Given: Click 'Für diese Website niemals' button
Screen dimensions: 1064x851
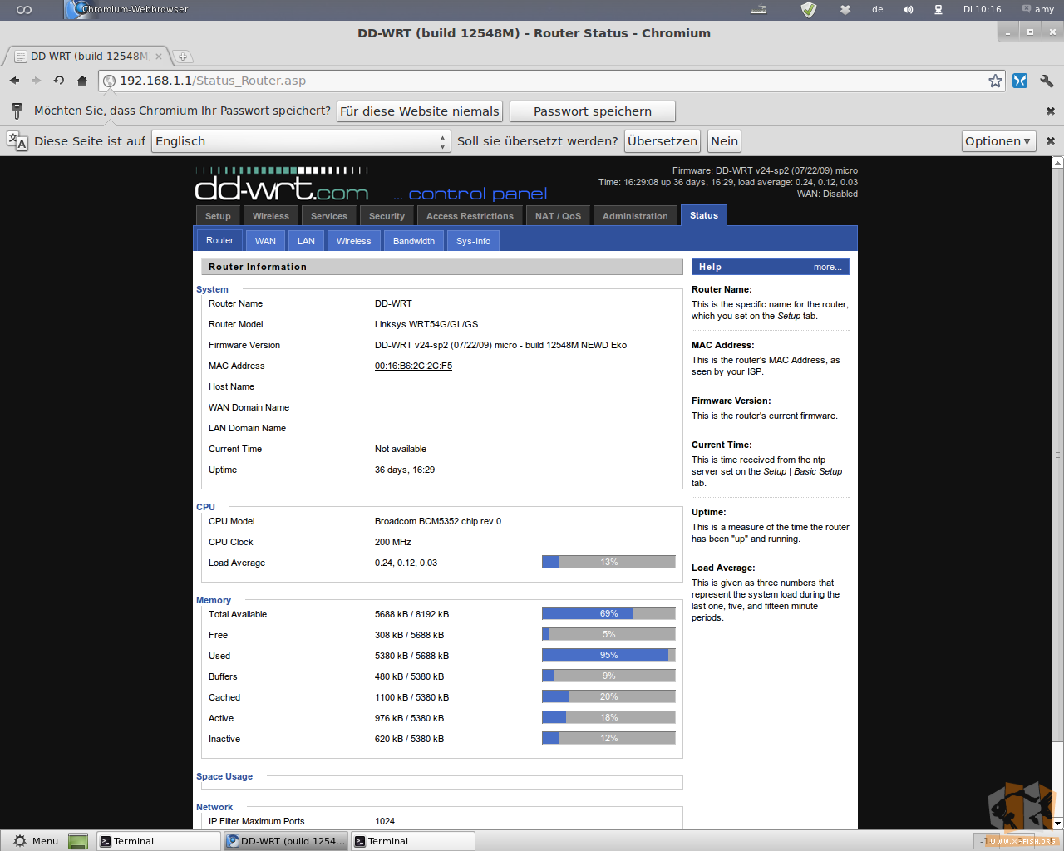Looking at the screenshot, I should 420,111.
